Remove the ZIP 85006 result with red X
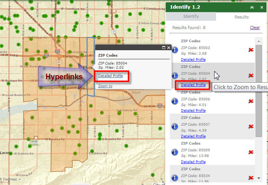This screenshot has height=185, width=268. coord(251,101)
